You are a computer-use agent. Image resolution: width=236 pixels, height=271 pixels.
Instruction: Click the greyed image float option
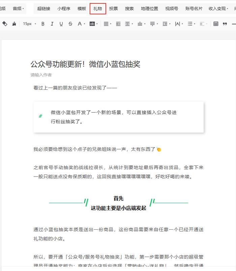203,24
